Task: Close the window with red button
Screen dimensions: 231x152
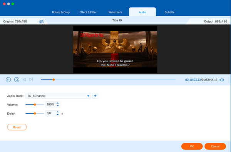Action: (4, 4)
